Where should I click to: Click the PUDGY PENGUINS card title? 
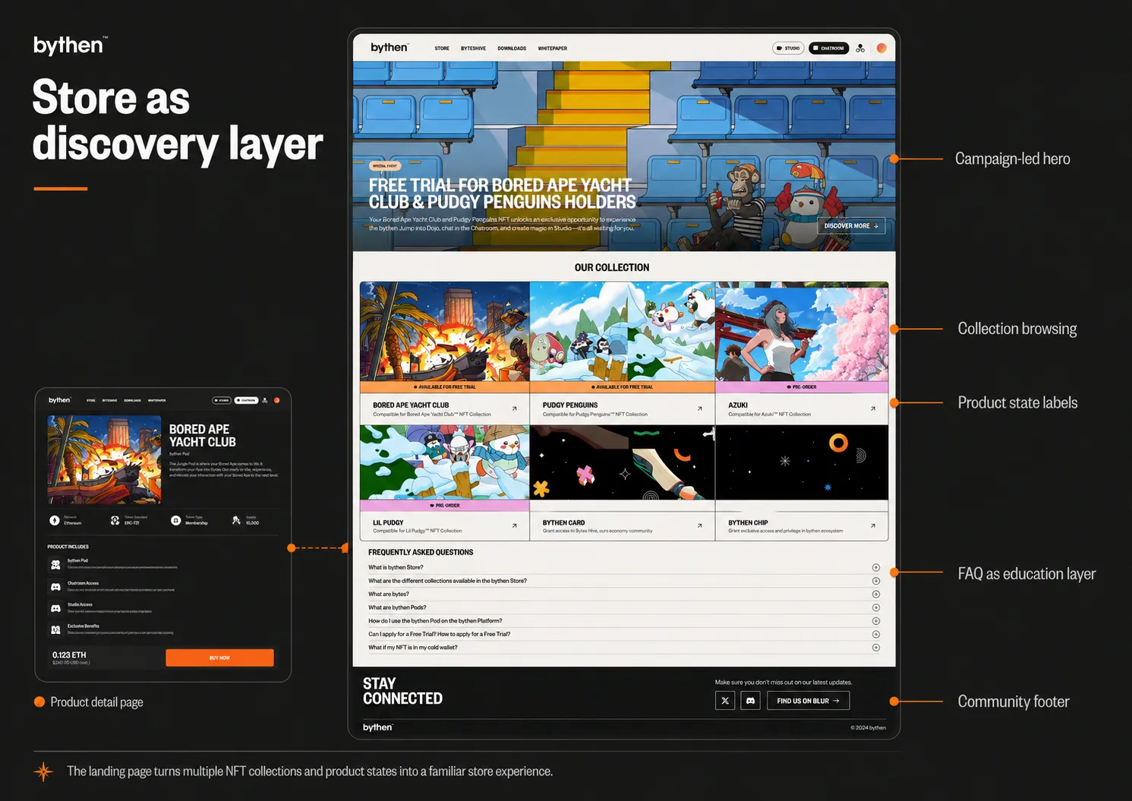pos(570,405)
